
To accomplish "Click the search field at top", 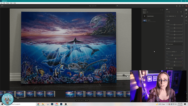I will [93, 6].
